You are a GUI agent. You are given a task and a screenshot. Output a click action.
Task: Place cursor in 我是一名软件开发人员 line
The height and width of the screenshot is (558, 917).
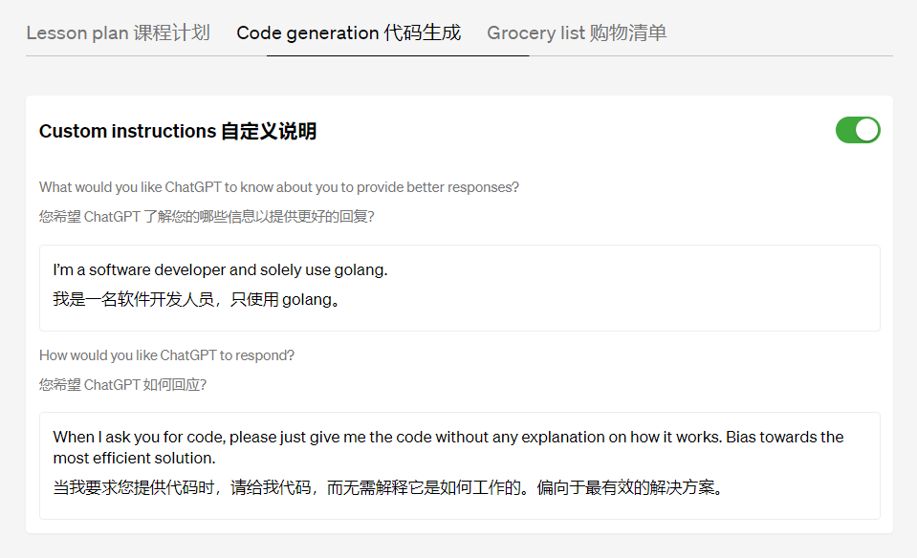click(196, 300)
